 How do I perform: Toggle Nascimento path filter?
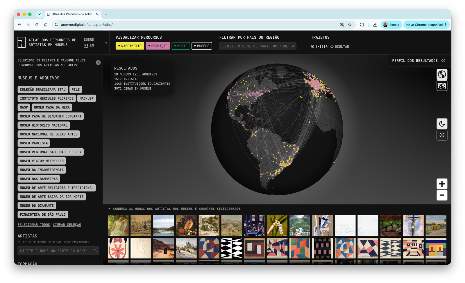click(130, 46)
